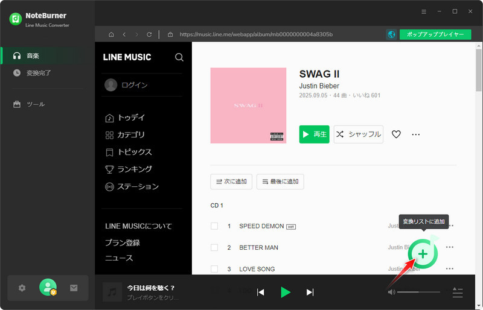Screen dimensions: 483x310
Task: Open トゥデイ in LINE MUSIC menu
Action: click(x=125, y=118)
